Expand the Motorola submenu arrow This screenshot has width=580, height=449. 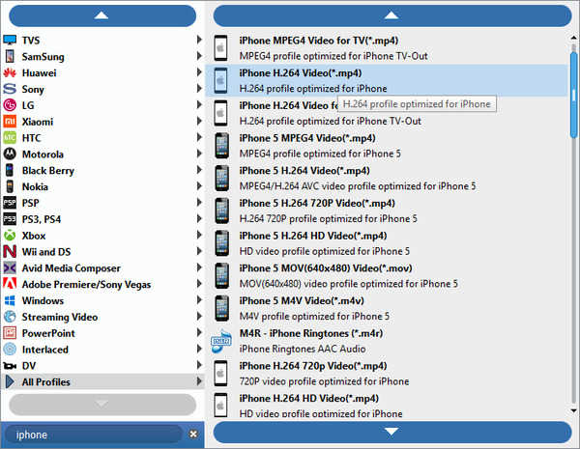click(199, 154)
